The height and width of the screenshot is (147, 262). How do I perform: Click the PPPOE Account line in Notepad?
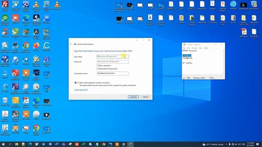point(190,51)
